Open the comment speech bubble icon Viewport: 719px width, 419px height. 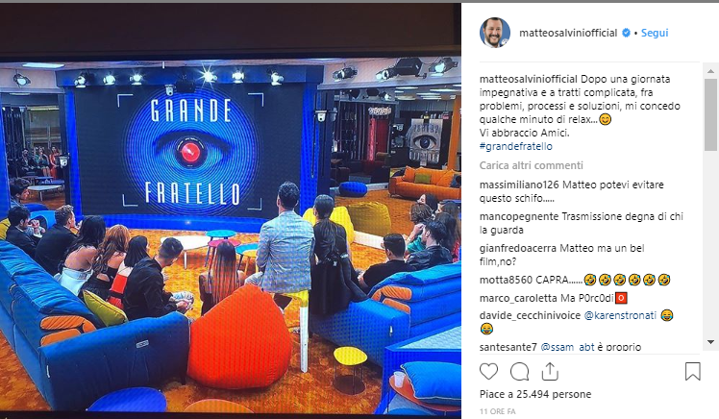tap(519, 372)
